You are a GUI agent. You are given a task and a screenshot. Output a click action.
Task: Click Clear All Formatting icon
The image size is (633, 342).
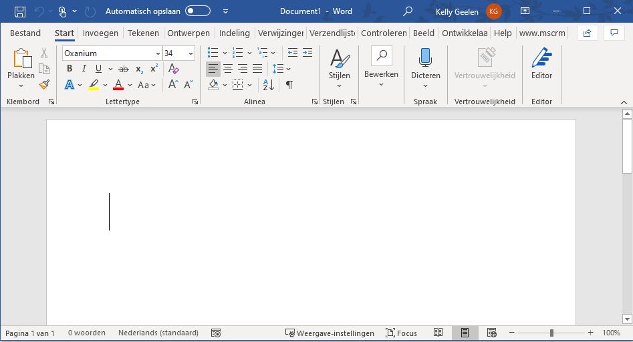point(173,69)
